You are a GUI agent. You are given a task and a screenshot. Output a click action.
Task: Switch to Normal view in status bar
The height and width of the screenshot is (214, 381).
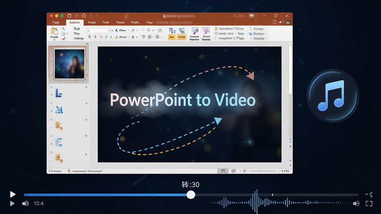[223, 171]
